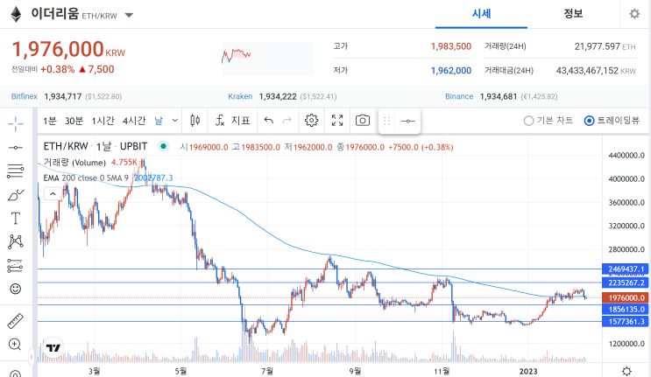Click the 거래량 (Volume) indicator label
This screenshot has height=377, width=651.
point(74,163)
